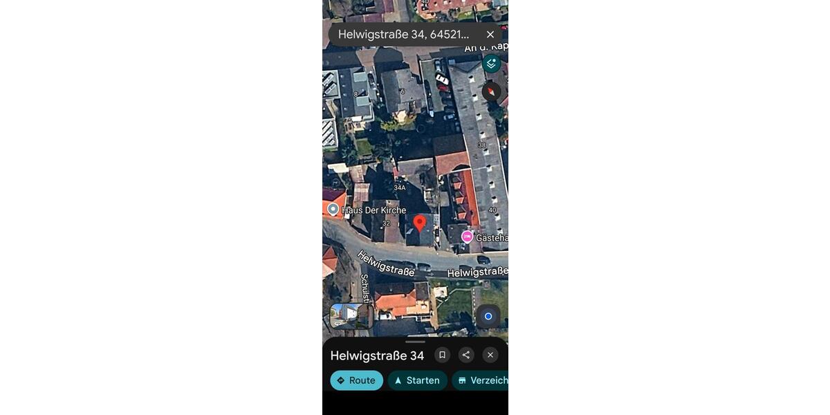Open the map layers selector
Viewport: 830px width, 415px height.
(491, 64)
